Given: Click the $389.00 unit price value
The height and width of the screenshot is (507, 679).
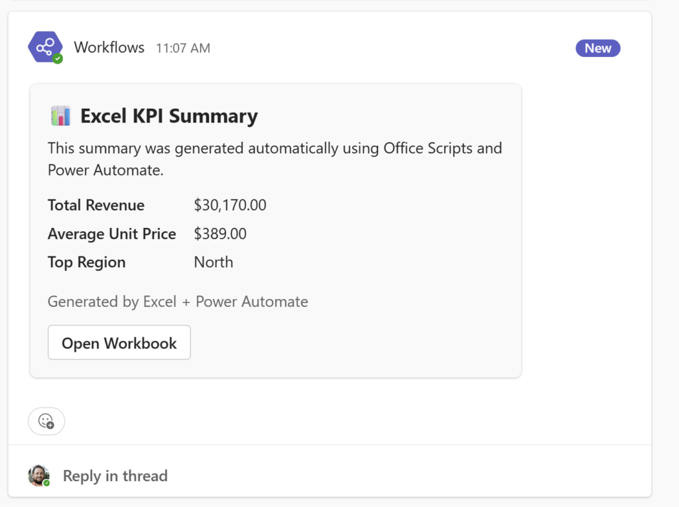Looking at the screenshot, I should pyautogui.click(x=220, y=234).
